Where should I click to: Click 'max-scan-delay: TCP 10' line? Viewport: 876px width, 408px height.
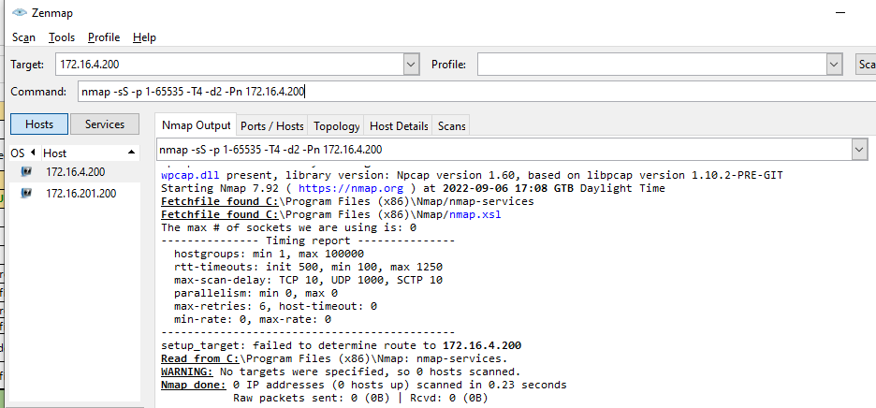pos(309,280)
